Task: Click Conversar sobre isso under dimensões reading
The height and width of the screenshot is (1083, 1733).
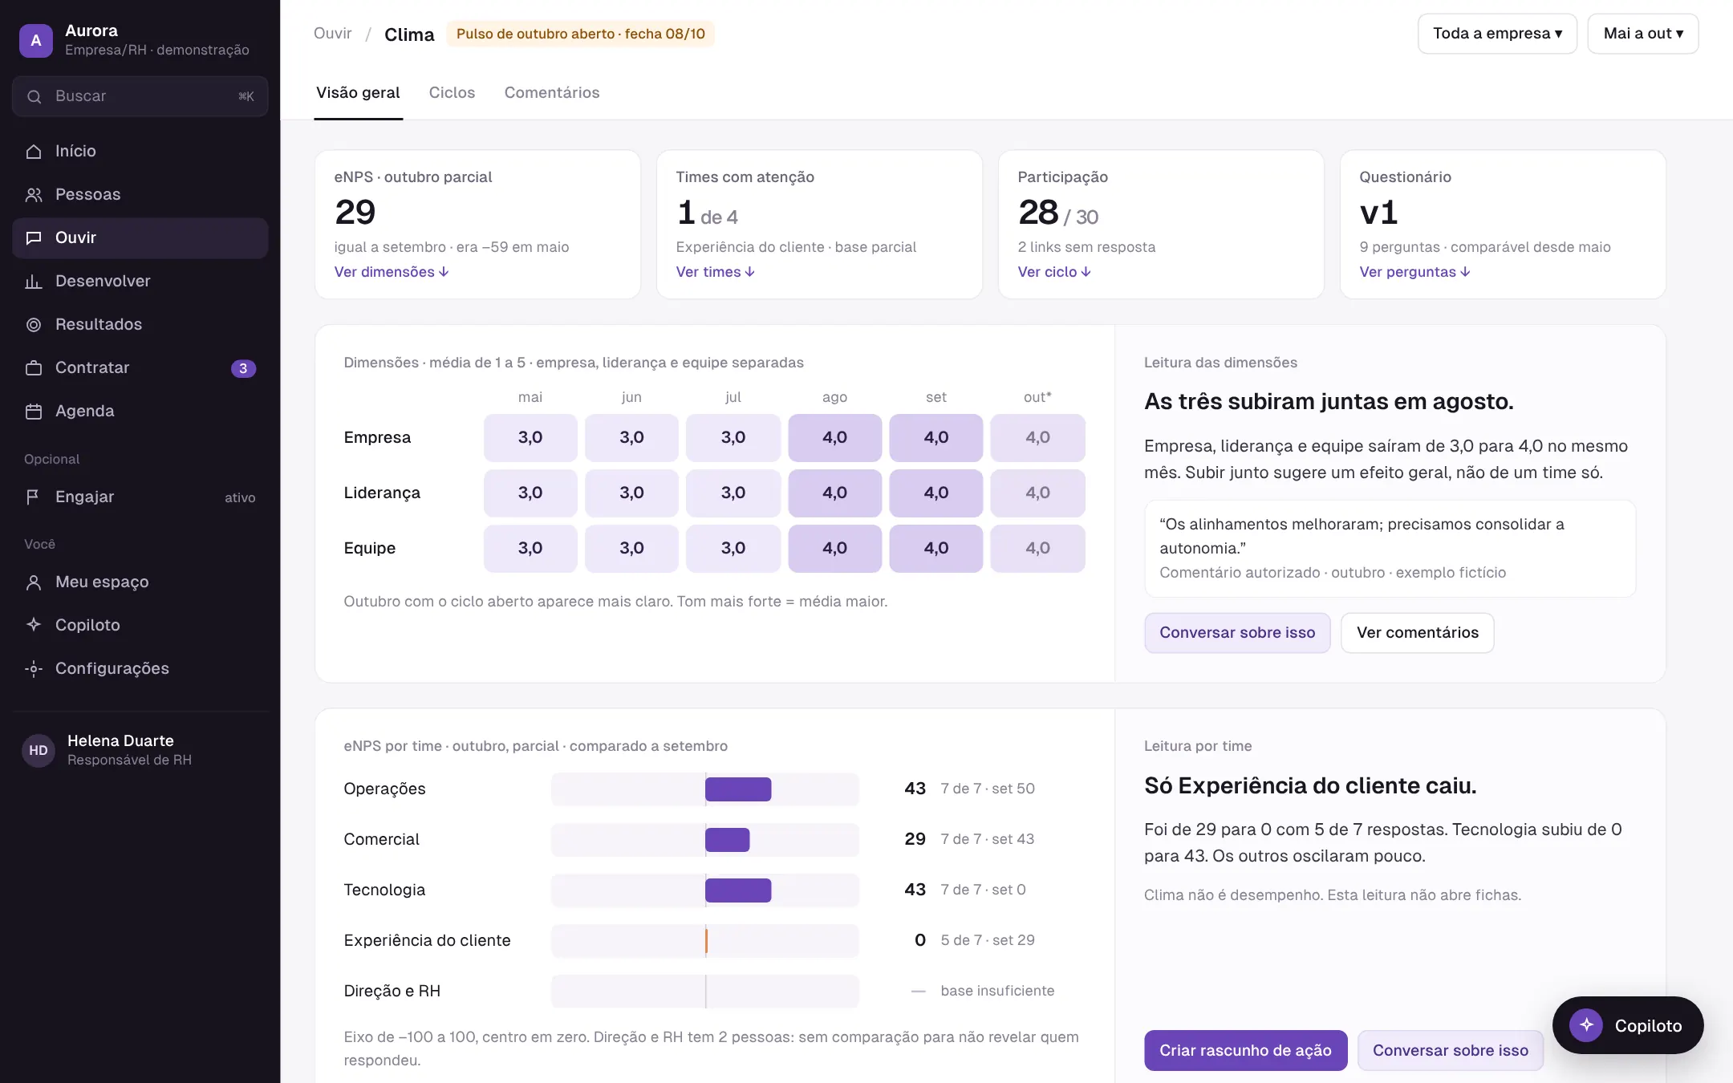Action: (x=1237, y=633)
